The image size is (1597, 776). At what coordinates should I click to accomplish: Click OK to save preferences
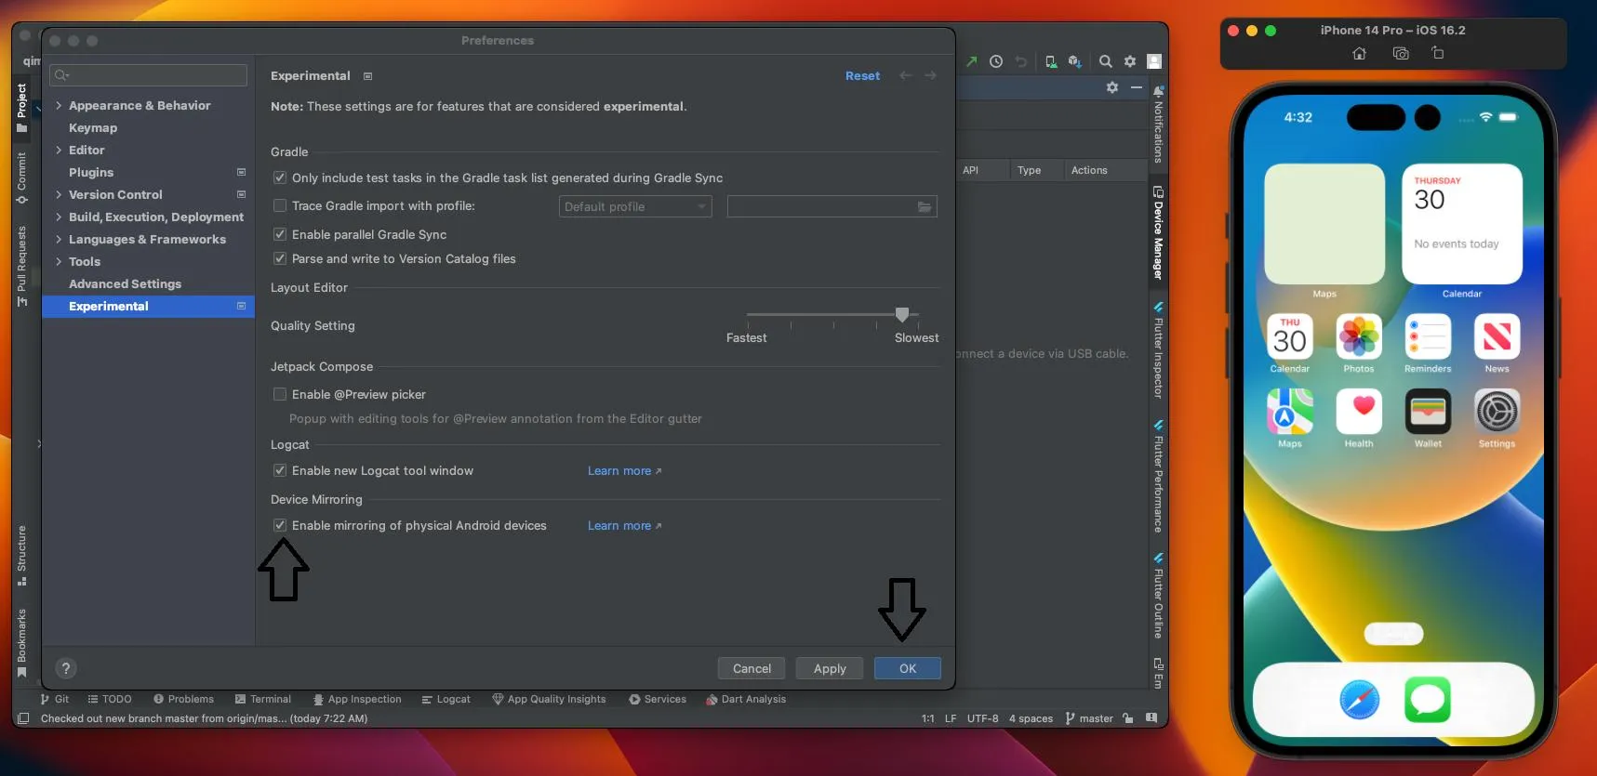[x=908, y=668]
